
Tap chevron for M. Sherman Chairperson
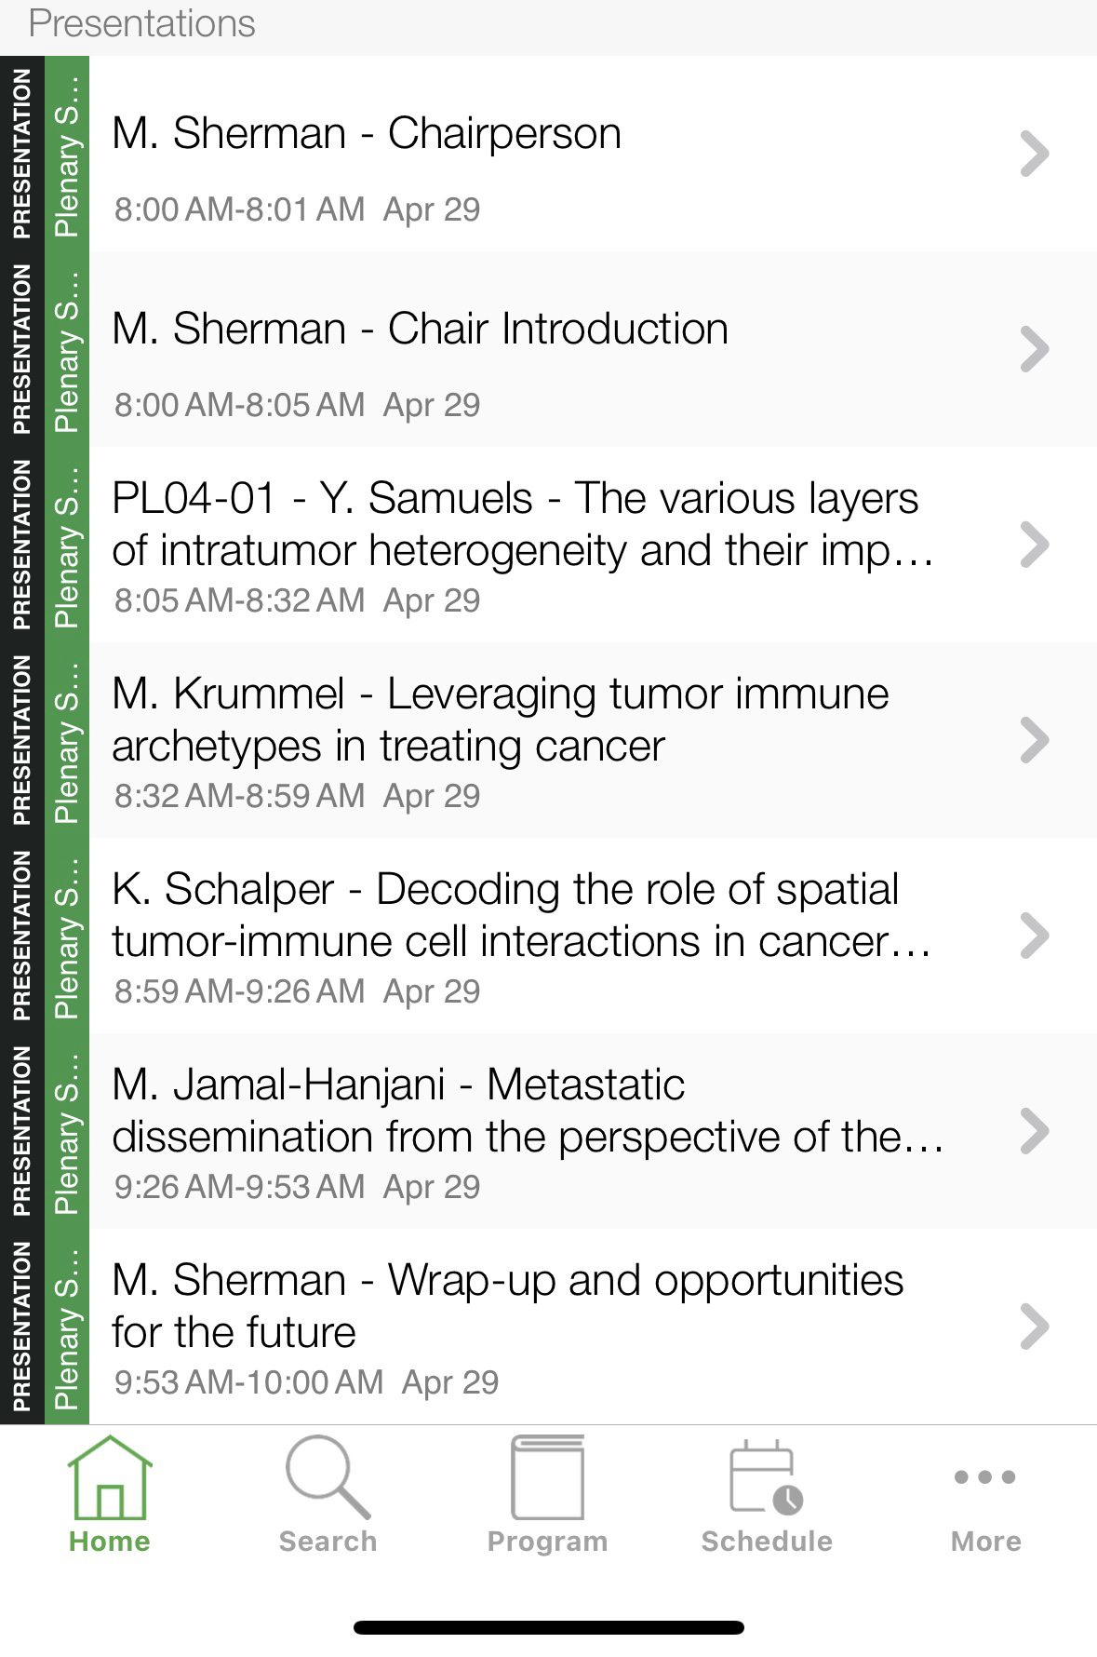click(1034, 155)
